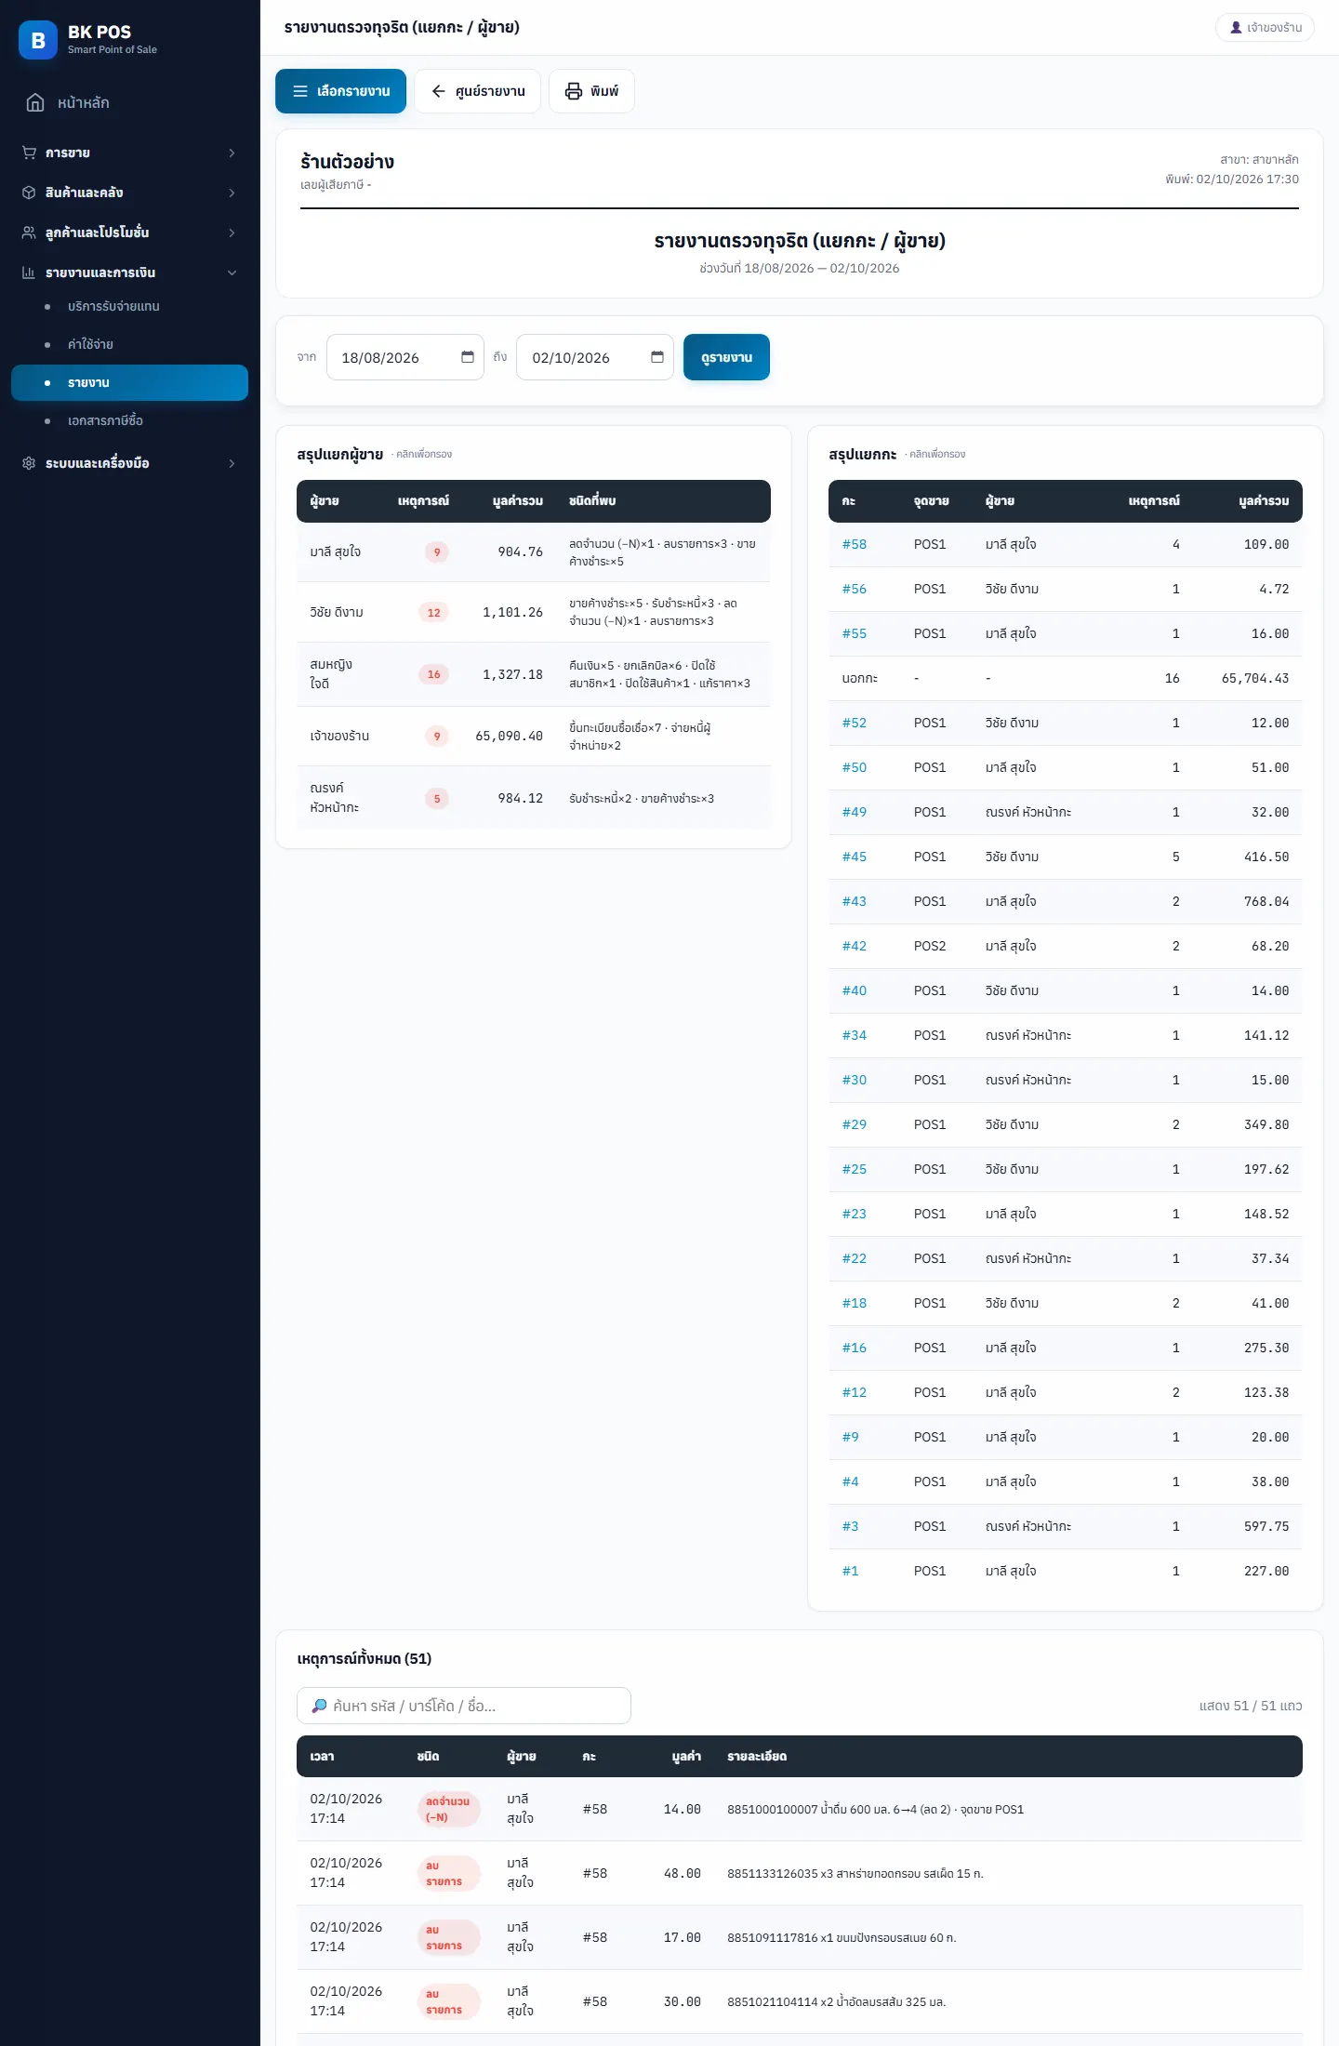
Task: Open the หน้าหลัก home icon
Action: [x=35, y=102]
